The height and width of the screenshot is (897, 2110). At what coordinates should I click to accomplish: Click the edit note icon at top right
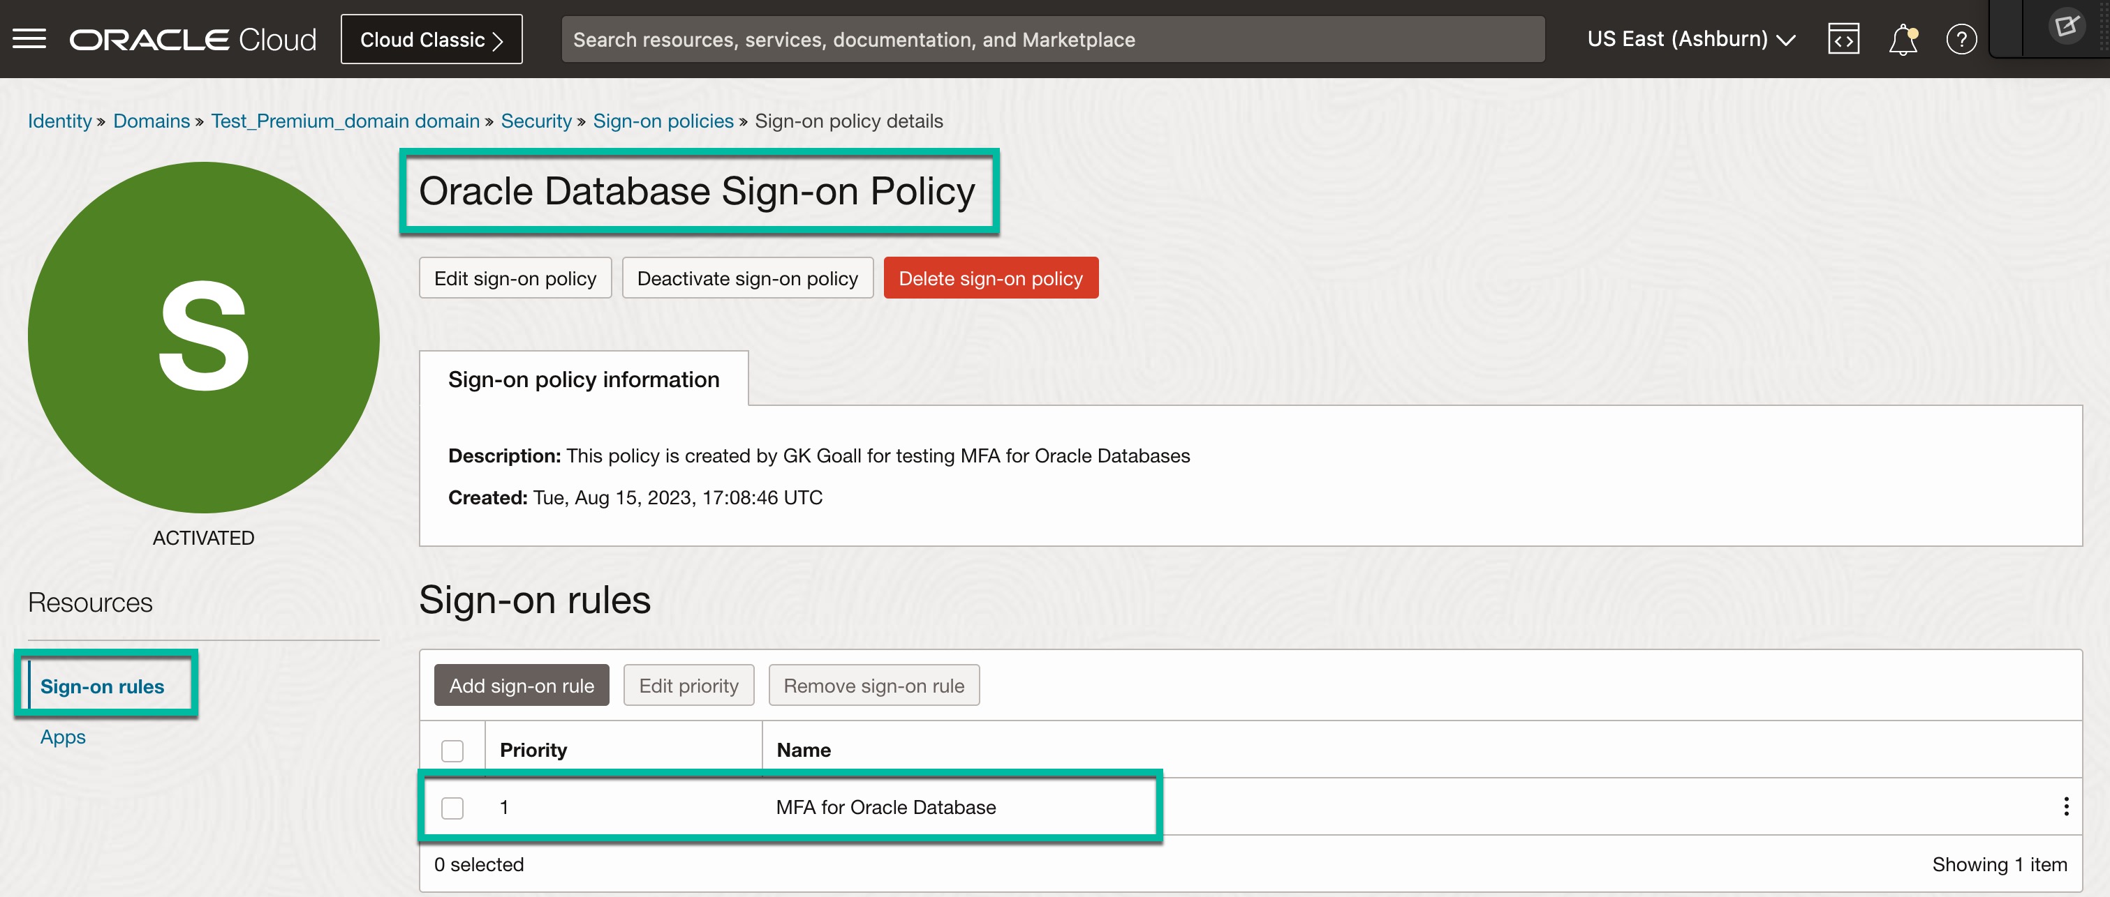[x=2066, y=27]
